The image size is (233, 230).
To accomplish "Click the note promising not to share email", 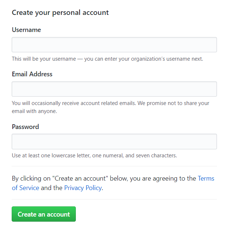I will 110,107.
